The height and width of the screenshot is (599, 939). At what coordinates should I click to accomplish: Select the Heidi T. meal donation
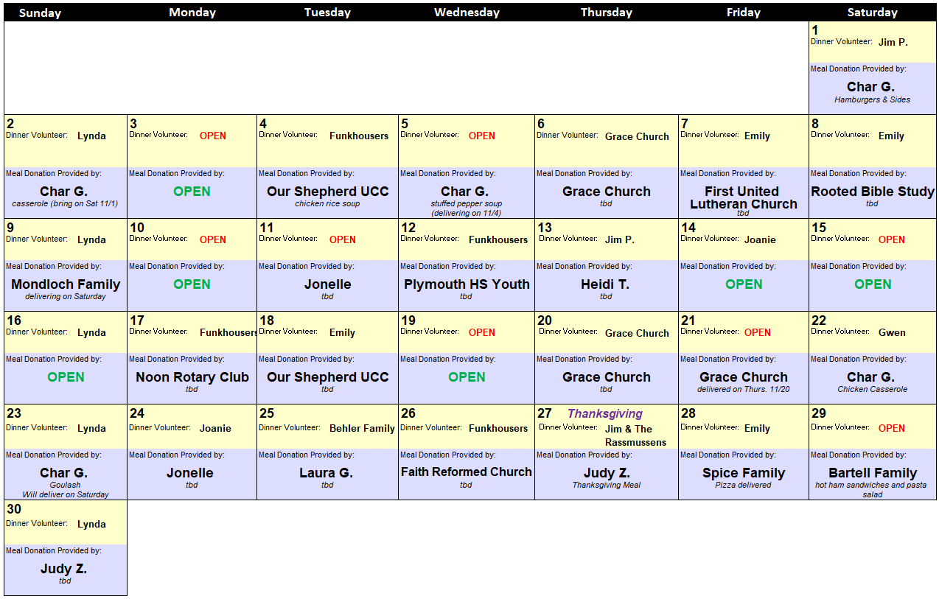(605, 284)
